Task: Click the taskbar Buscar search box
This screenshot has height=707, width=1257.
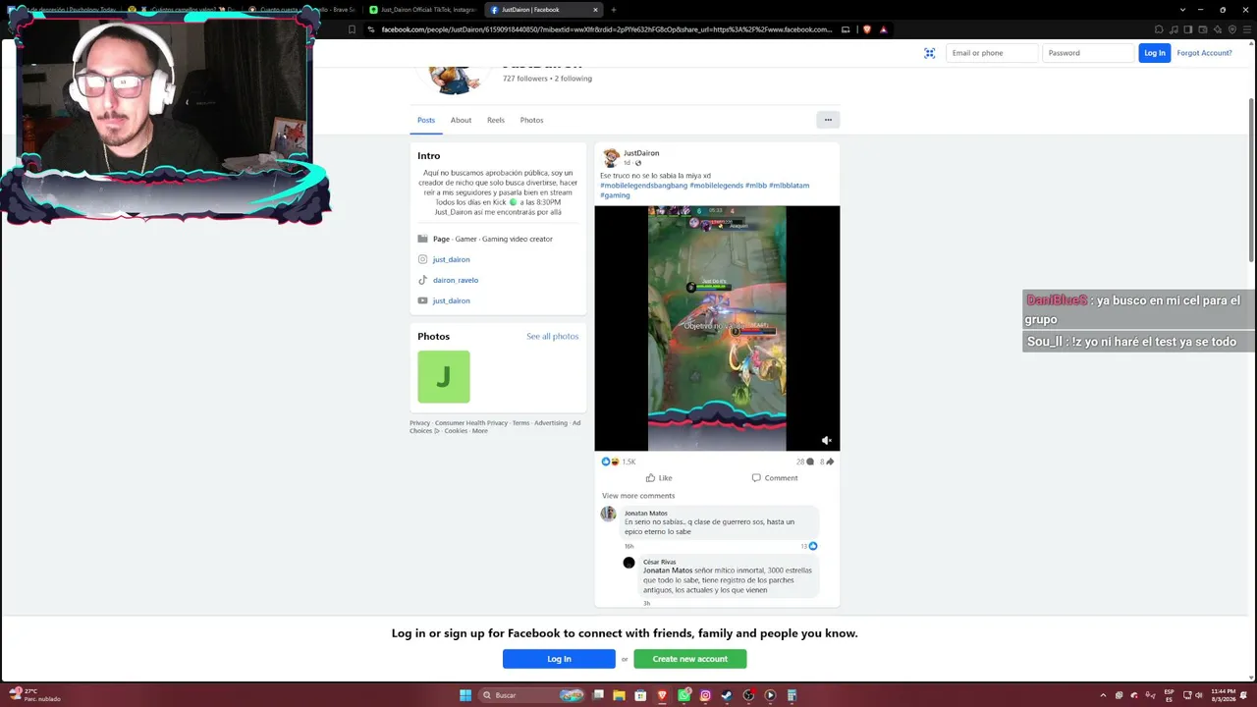Action: coord(531,695)
